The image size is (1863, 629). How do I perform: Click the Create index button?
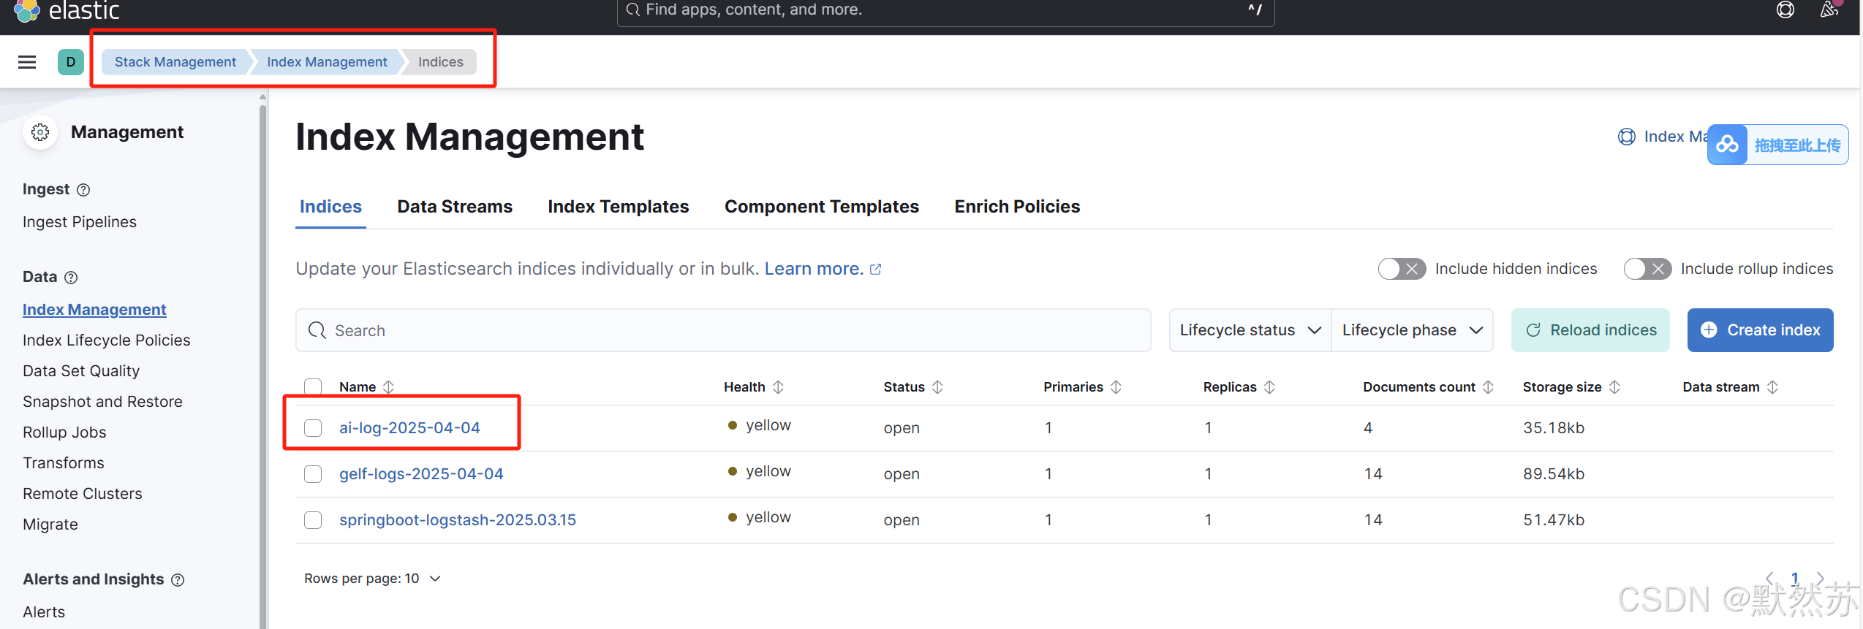tap(1759, 330)
